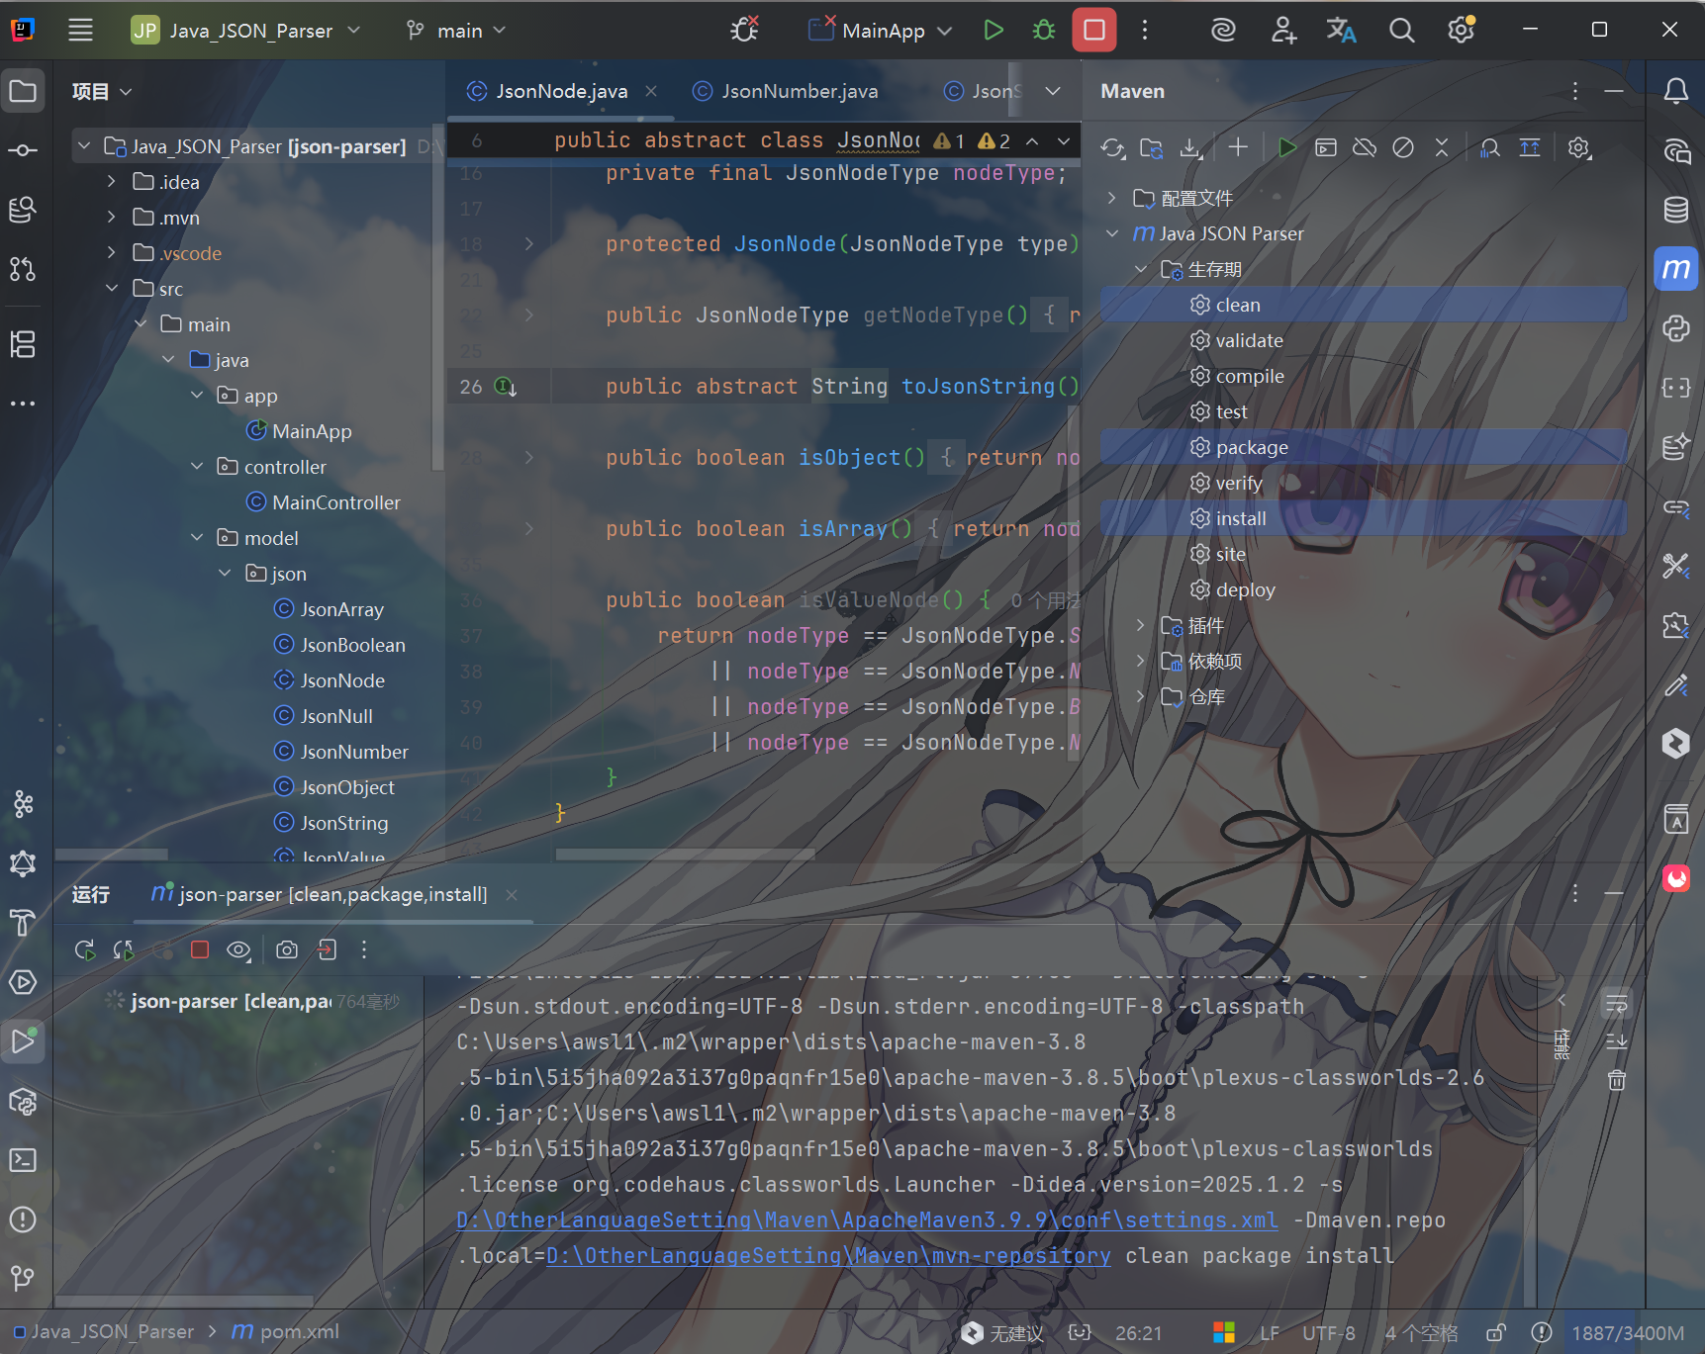Open the Database tool window
1705x1354 pixels.
(x=1675, y=210)
